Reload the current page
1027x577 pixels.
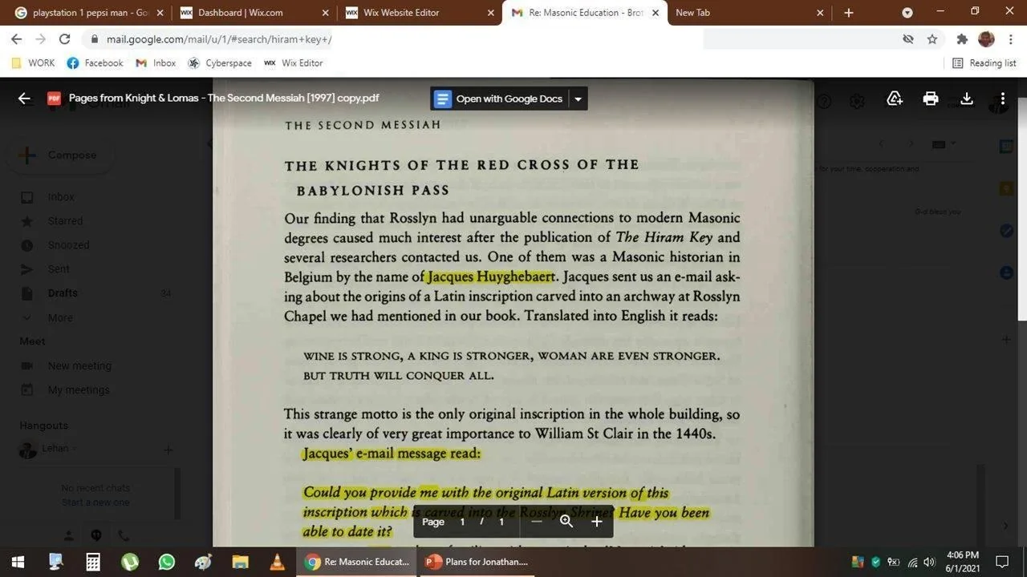(65, 39)
